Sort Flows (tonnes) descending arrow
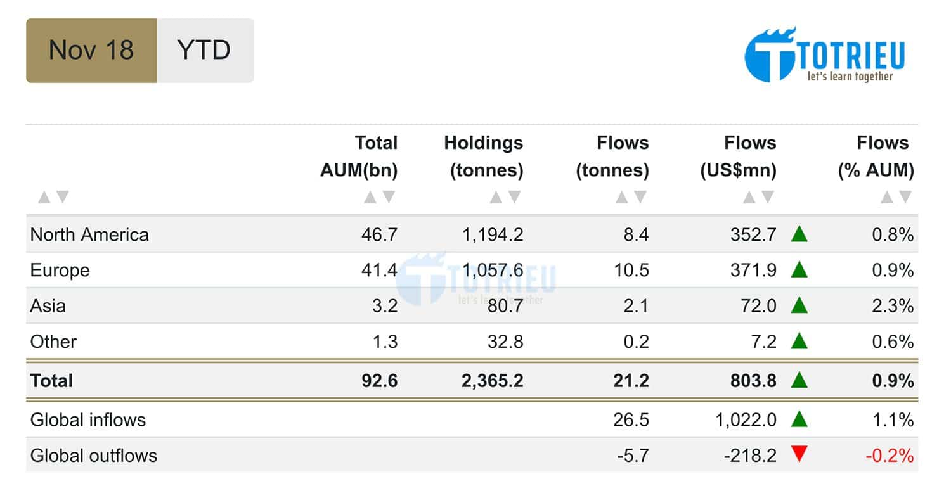 [640, 198]
